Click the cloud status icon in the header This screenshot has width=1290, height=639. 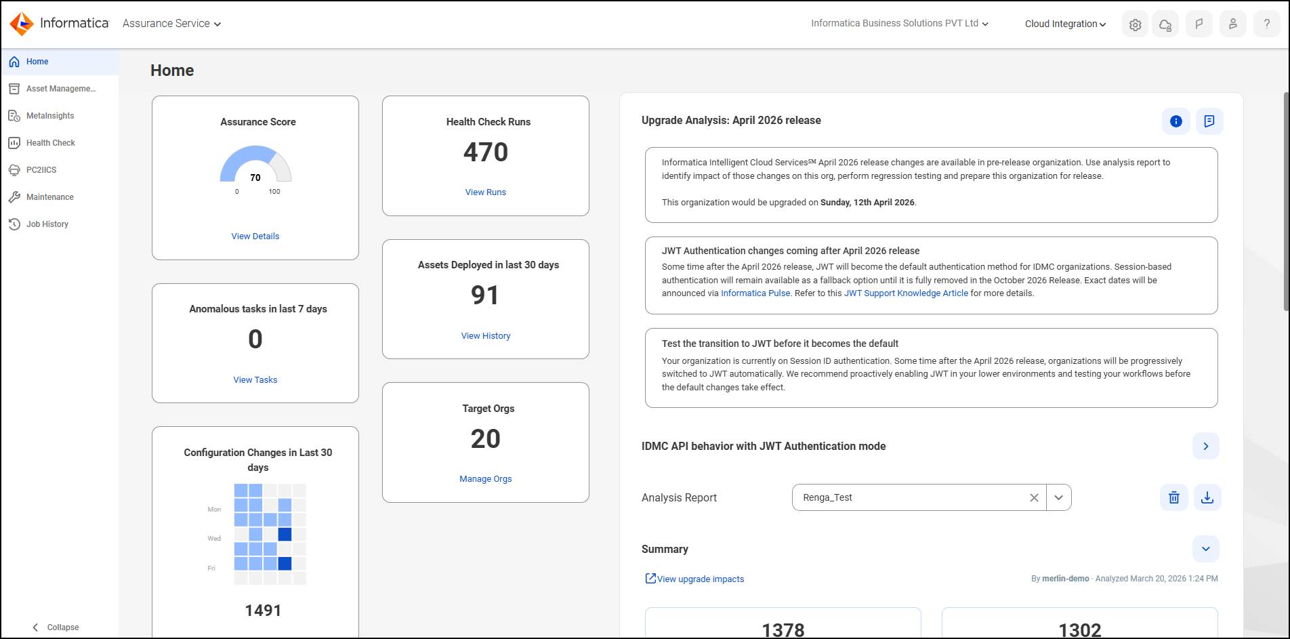[1165, 24]
